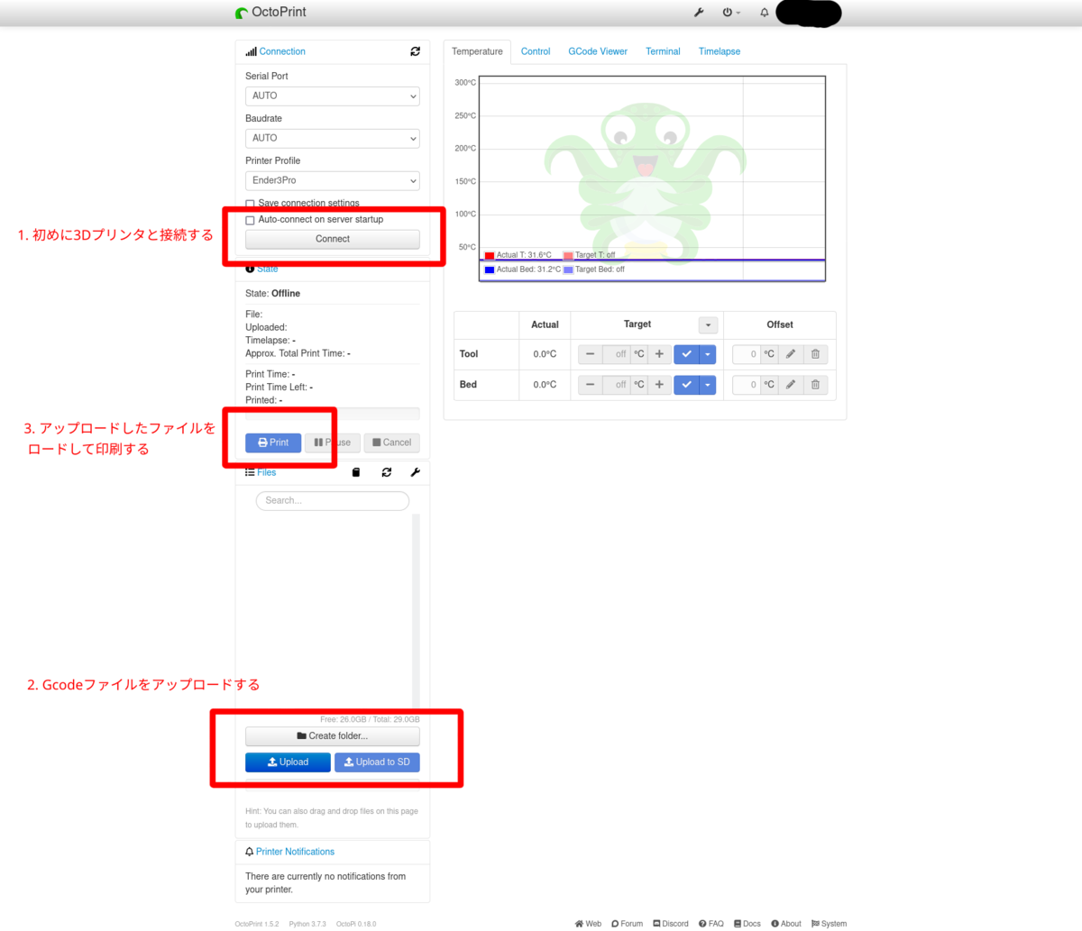Open file list options wrench
The height and width of the screenshot is (931, 1082).
point(415,472)
